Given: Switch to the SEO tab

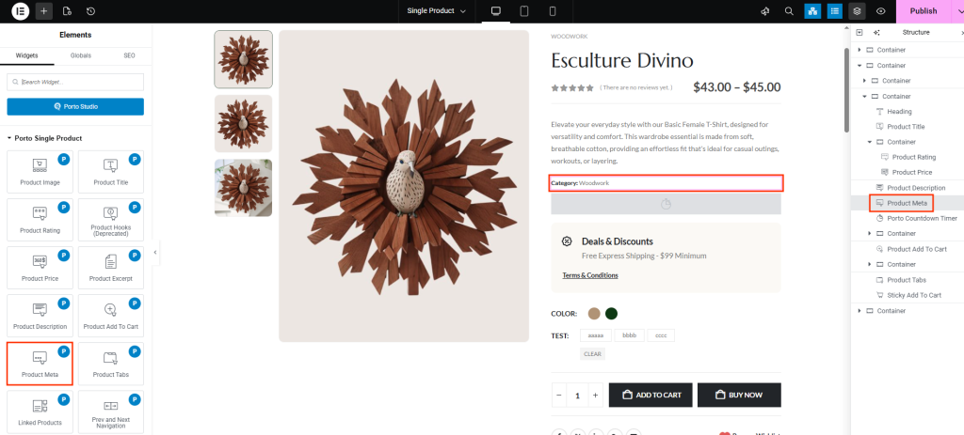Looking at the screenshot, I should (130, 55).
